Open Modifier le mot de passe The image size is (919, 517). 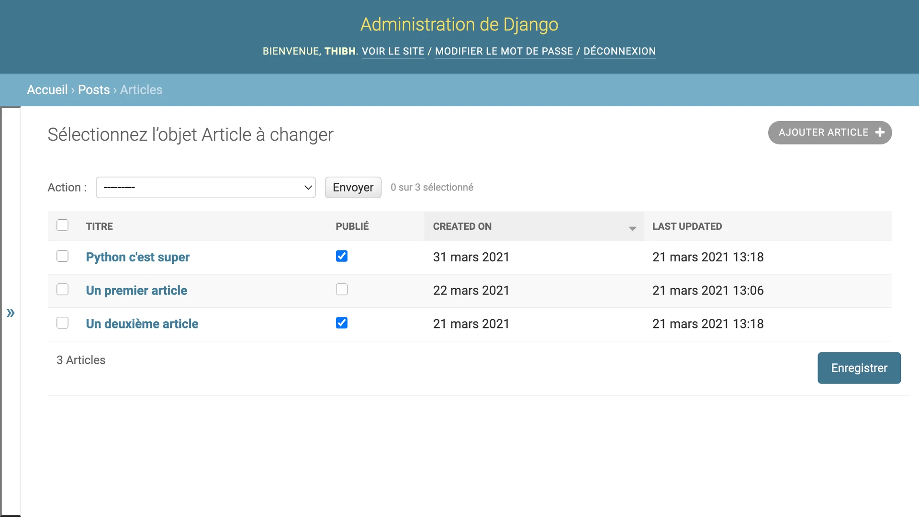click(x=504, y=51)
